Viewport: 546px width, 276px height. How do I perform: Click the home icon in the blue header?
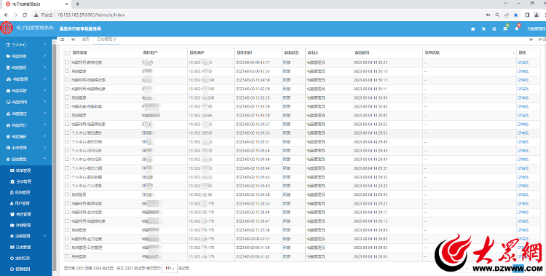pyautogui.click(x=473, y=29)
